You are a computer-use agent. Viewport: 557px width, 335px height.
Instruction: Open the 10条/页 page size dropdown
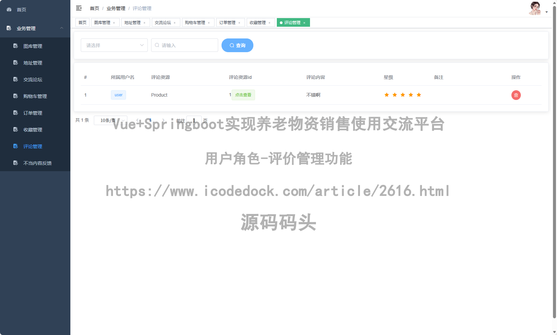click(x=111, y=120)
